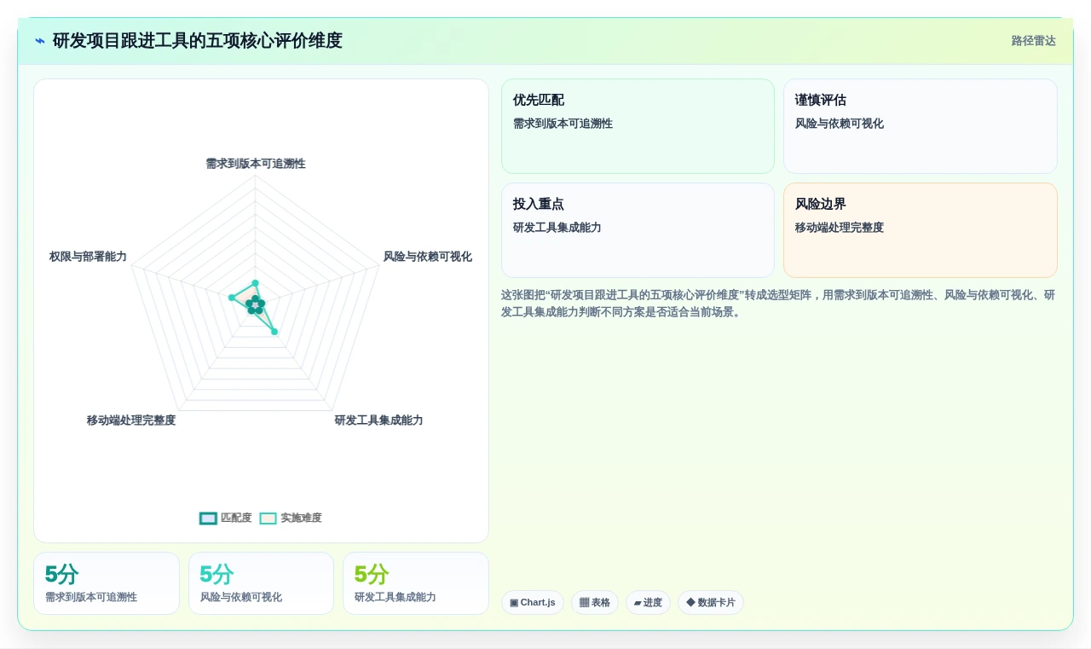
Task: Click the 风险与依赖可视化 radar axis label
Action: pyautogui.click(x=427, y=257)
